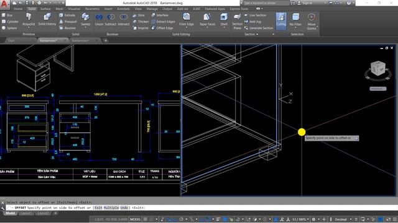Open the Home ribbon tab
398x223 pixels.
tap(18, 9)
